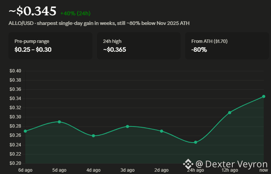The height and width of the screenshot is (174, 271).
Task: Click the 4d ago data point
Action: [93, 136]
